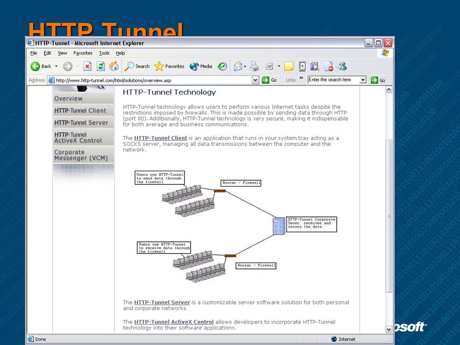Click the page icon in the address bar
Screen dimensions: 460x345
(51, 80)
